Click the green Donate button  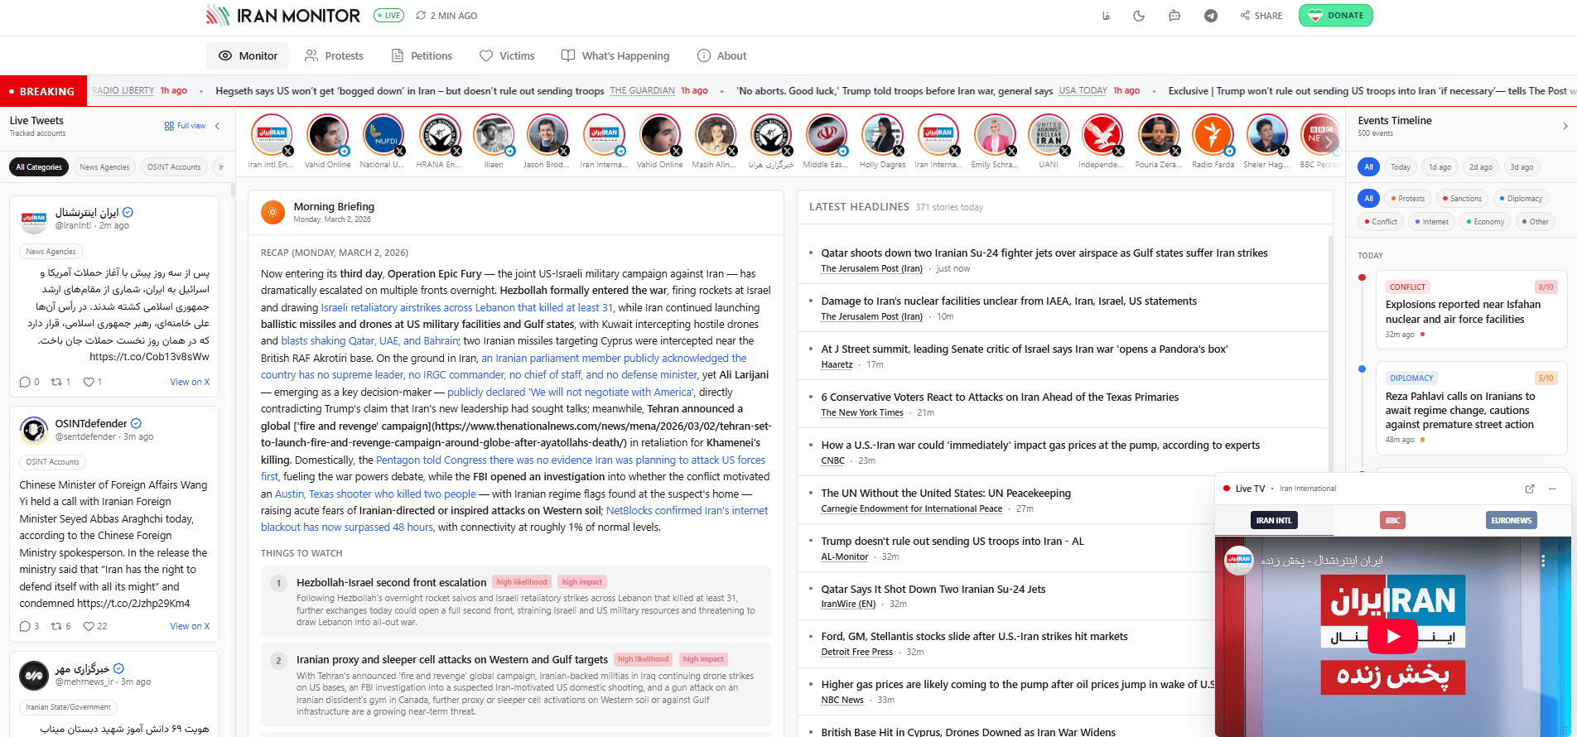point(1336,16)
